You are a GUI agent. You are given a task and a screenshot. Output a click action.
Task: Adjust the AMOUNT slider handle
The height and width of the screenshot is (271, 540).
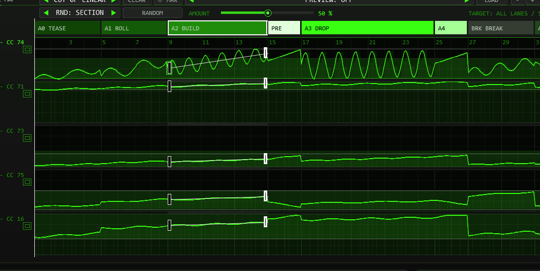(268, 13)
